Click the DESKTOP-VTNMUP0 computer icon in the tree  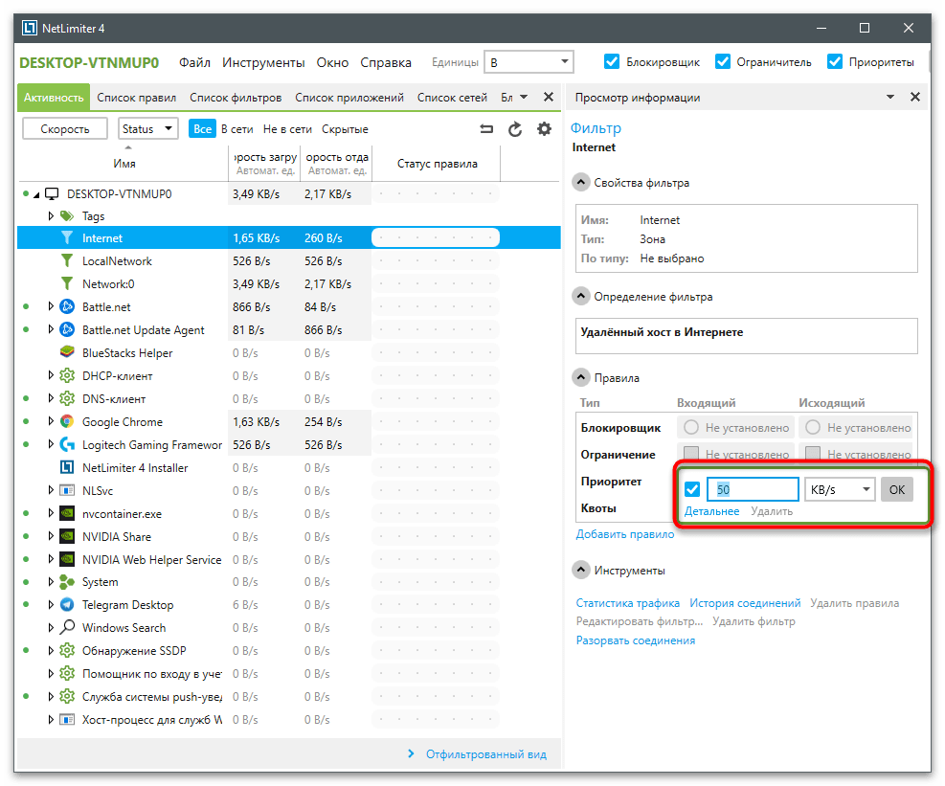coord(53,194)
